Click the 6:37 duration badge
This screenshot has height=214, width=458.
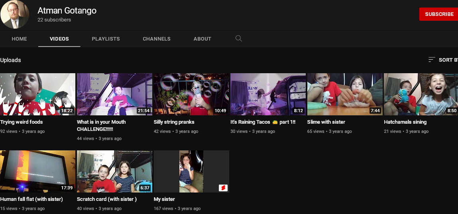[x=145, y=188]
